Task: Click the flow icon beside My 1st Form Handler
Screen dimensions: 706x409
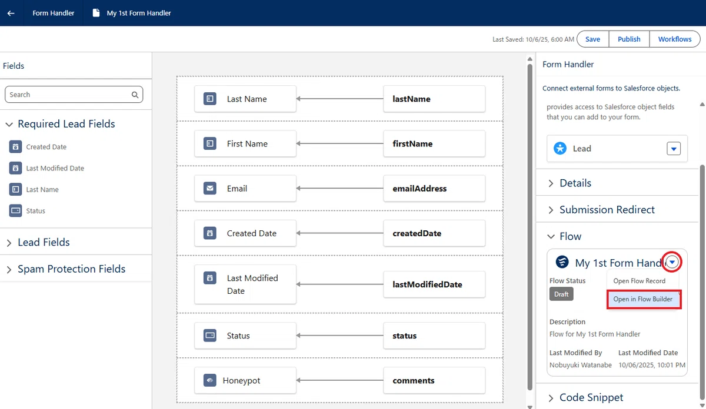Action: 562,262
